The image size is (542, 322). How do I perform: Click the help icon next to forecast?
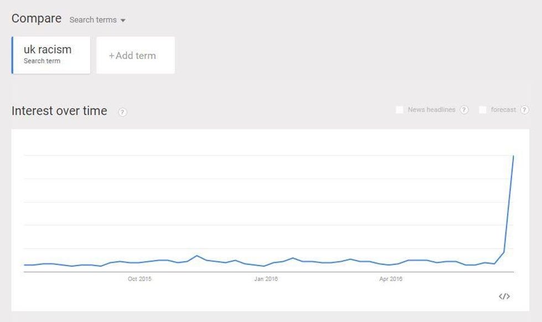(x=524, y=110)
